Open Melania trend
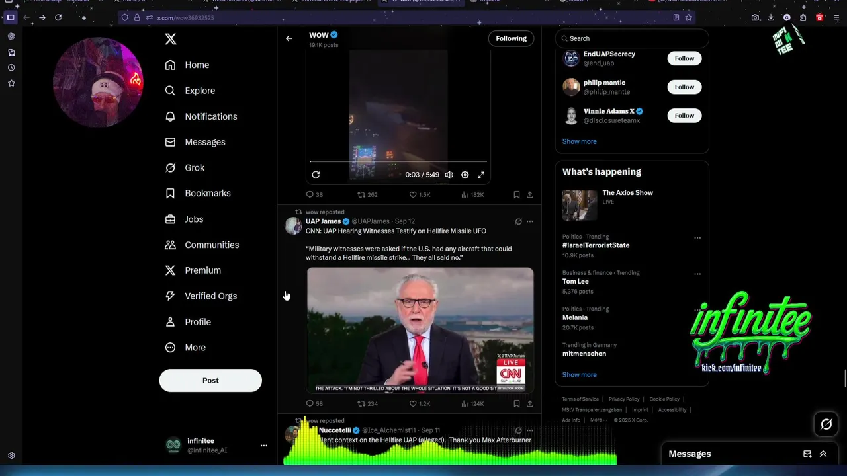 (575, 317)
